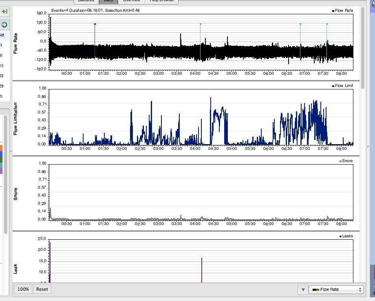The width and height of the screenshot is (375, 301).
Task: Click event marker near 06:50 on Flow Rate
Action: [300, 25]
